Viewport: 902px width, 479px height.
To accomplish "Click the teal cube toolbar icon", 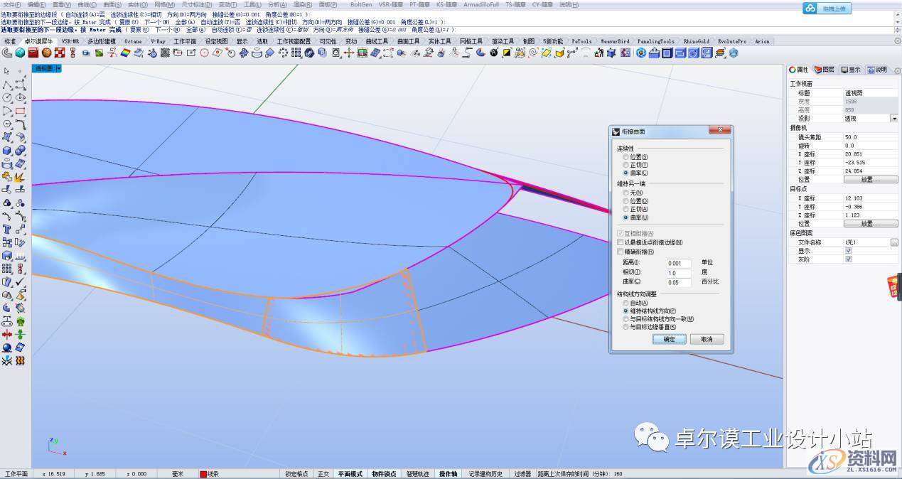I will (20, 53).
